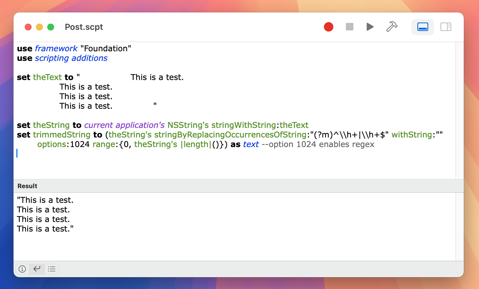Show the Description pane with the info icon

click(22, 269)
